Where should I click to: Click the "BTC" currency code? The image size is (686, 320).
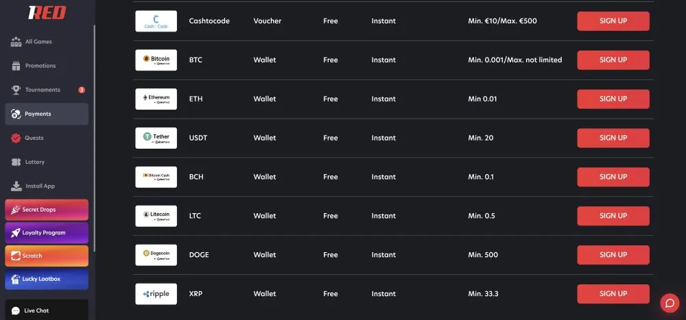[196, 60]
